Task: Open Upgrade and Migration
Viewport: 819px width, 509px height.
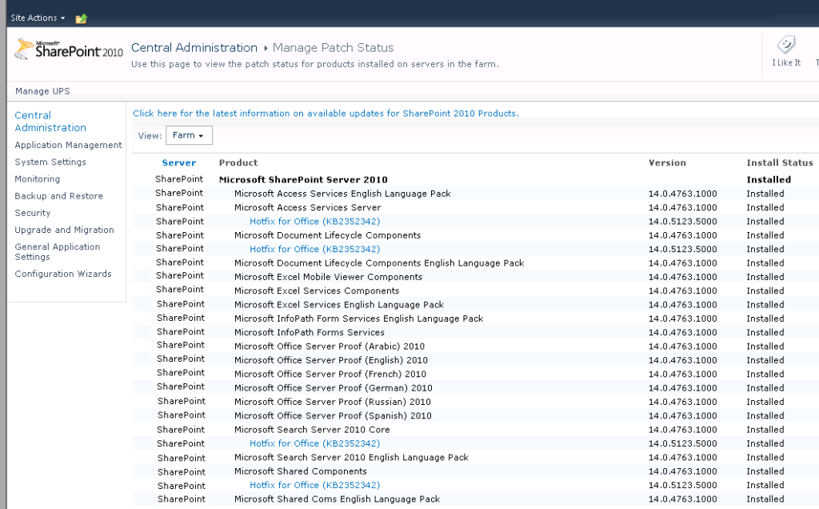Action: point(64,230)
